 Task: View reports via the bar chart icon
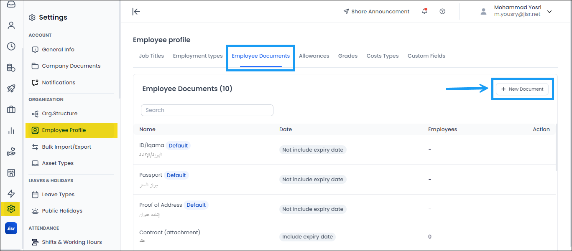[x=11, y=130]
